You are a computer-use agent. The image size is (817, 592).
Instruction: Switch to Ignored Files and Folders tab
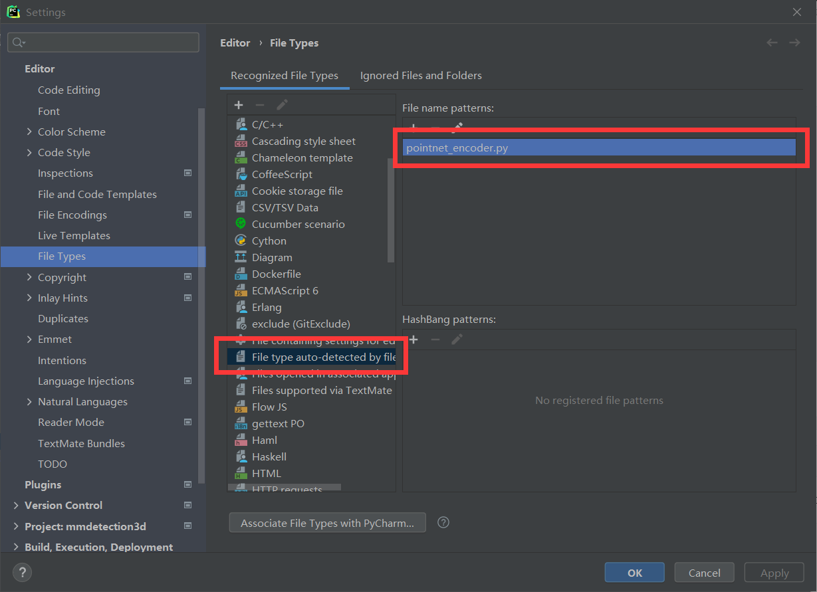click(421, 76)
